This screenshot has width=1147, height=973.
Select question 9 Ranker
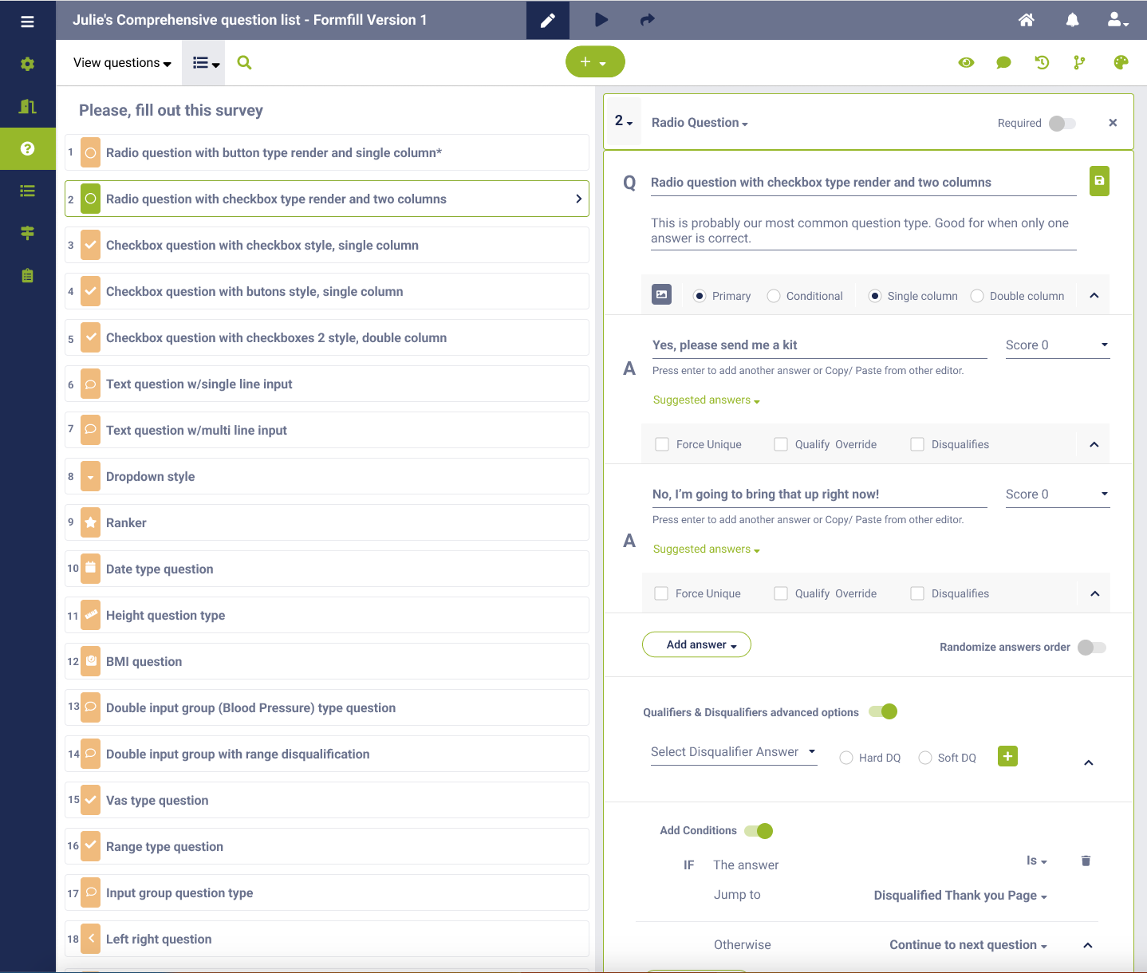[327, 522]
